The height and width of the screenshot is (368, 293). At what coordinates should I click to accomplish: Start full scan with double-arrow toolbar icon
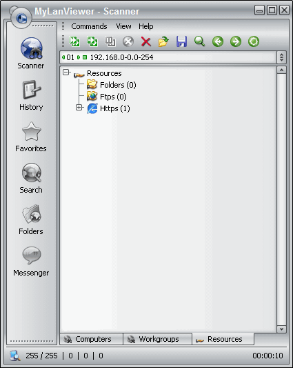tap(74, 41)
